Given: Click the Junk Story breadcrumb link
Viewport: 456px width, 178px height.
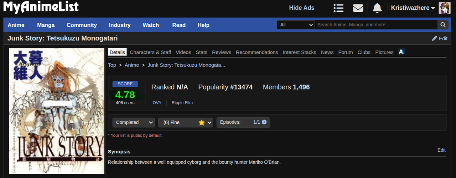Looking at the screenshot, I should click(186, 65).
